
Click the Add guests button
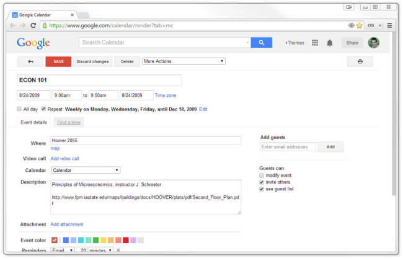click(330, 146)
